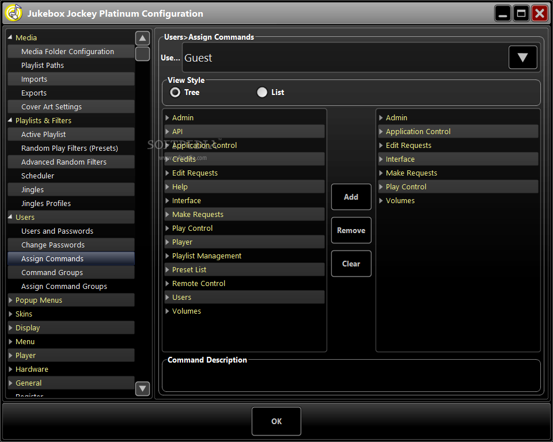Expand Playlist Management command group
Screen dimensions: 553x442
click(168, 256)
